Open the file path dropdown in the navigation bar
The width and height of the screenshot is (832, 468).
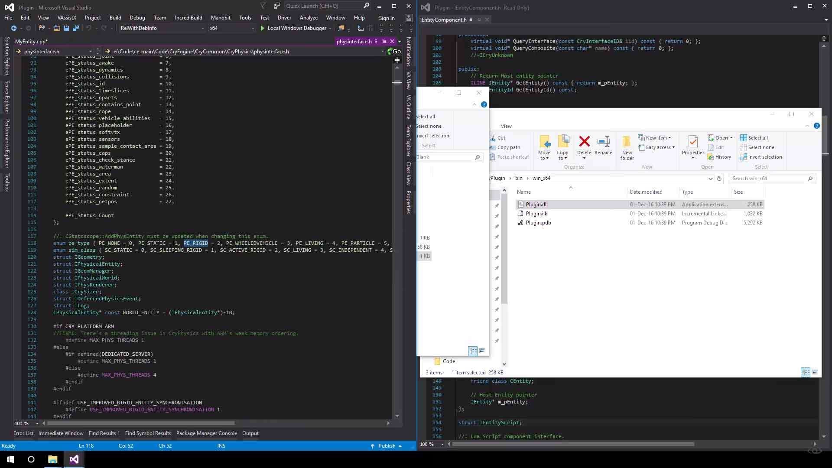382,51
